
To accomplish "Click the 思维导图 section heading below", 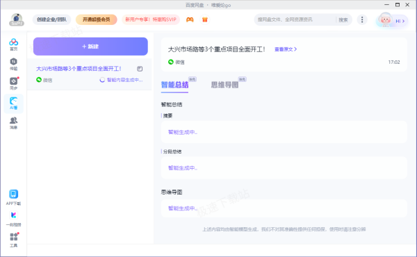I will pyautogui.click(x=172, y=192).
